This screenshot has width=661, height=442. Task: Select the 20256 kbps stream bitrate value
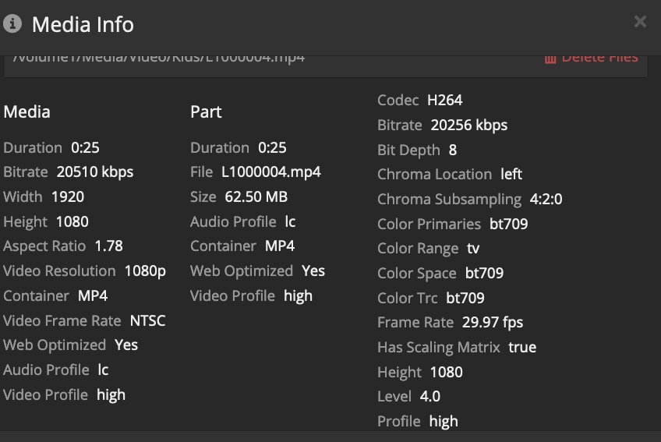[x=469, y=125]
